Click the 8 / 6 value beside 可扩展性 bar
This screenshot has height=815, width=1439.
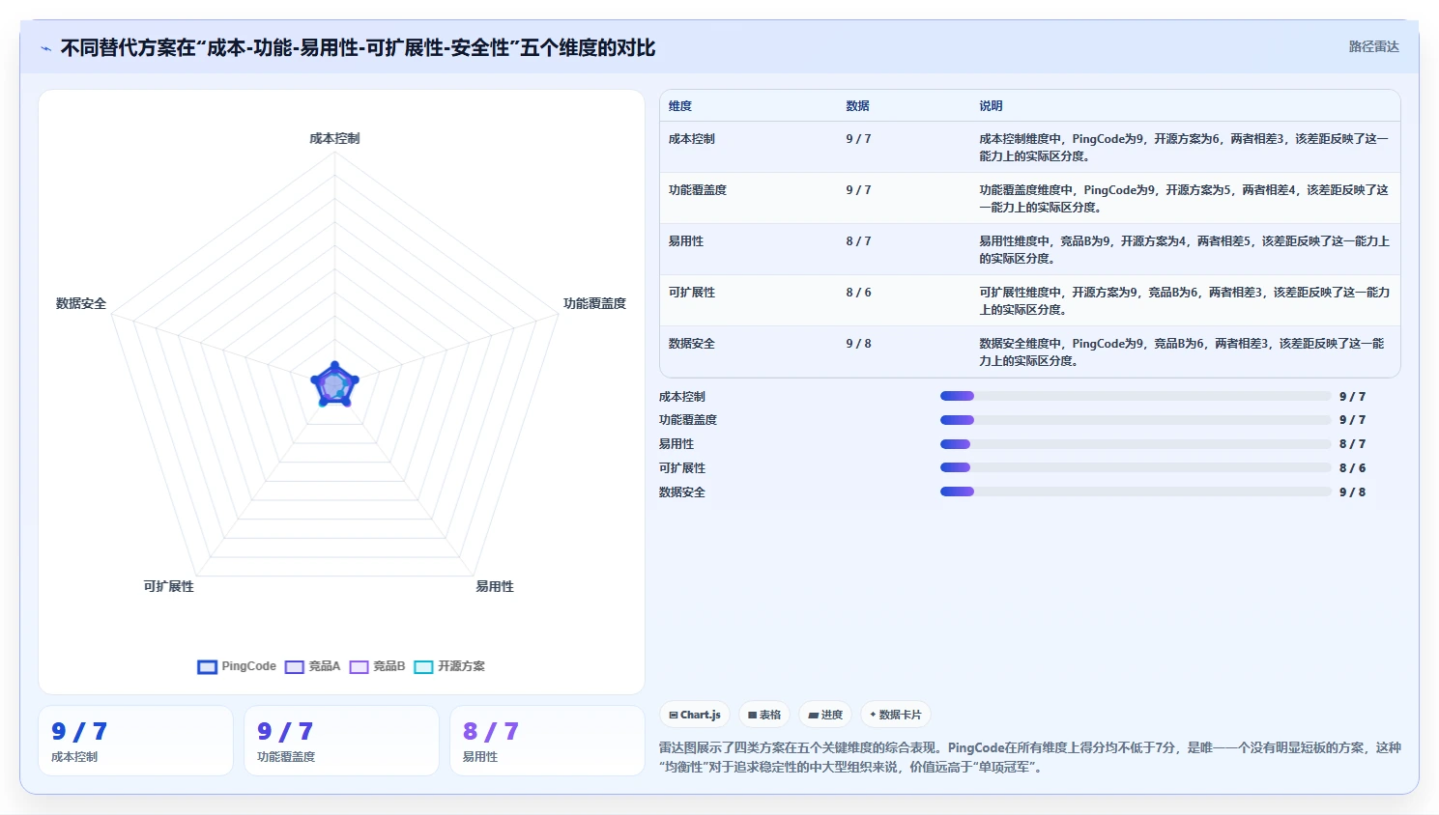pyautogui.click(x=1352, y=468)
